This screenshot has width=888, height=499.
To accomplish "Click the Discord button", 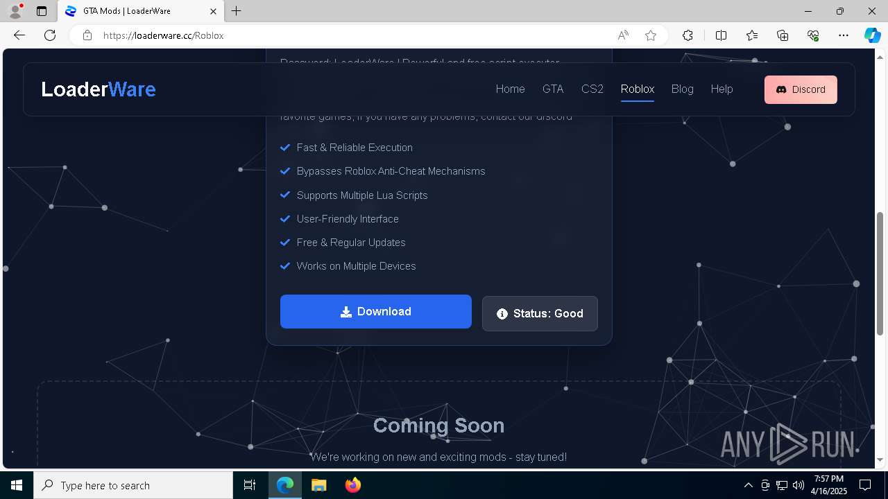I will point(801,89).
